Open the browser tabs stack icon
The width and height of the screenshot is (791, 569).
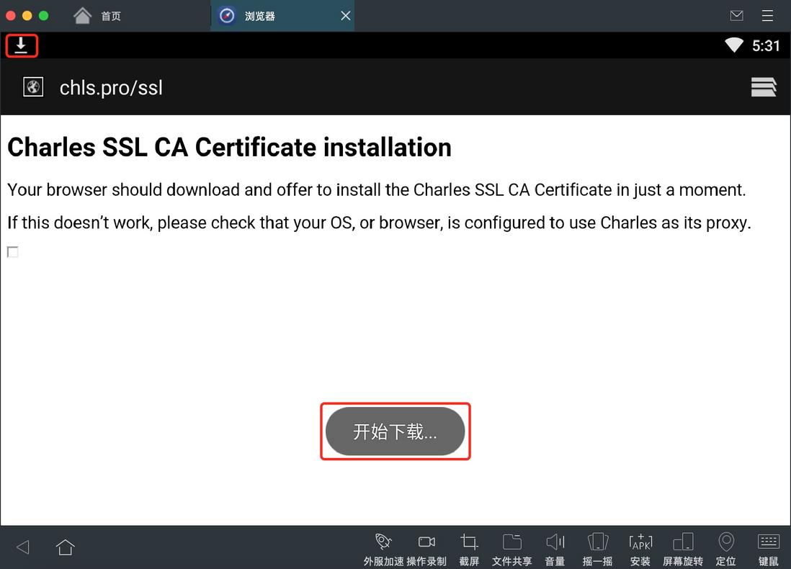click(764, 87)
